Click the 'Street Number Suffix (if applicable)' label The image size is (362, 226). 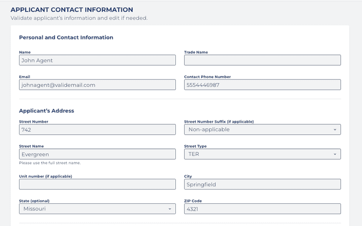click(219, 122)
